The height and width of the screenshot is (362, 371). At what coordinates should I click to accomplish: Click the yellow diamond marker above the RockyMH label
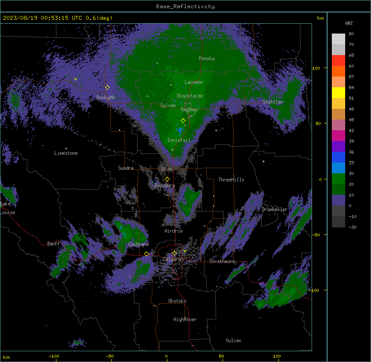point(107,87)
